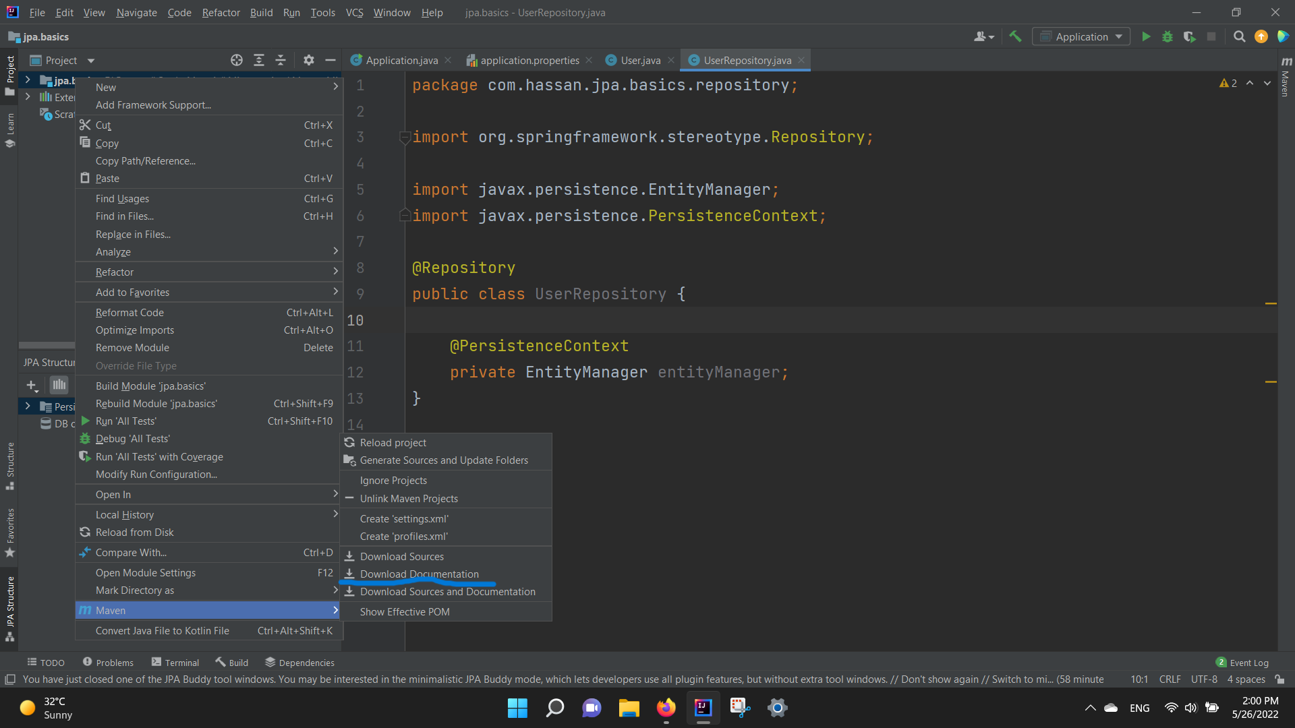Viewport: 1295px width, 728px height.
Task: Open the TODO tool window
Action: [46, 663]
